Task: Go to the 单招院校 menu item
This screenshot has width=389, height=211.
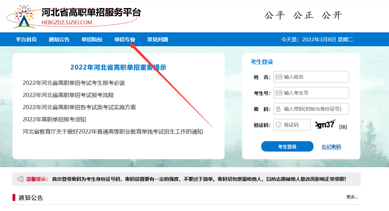Action: tap(92, 39)
